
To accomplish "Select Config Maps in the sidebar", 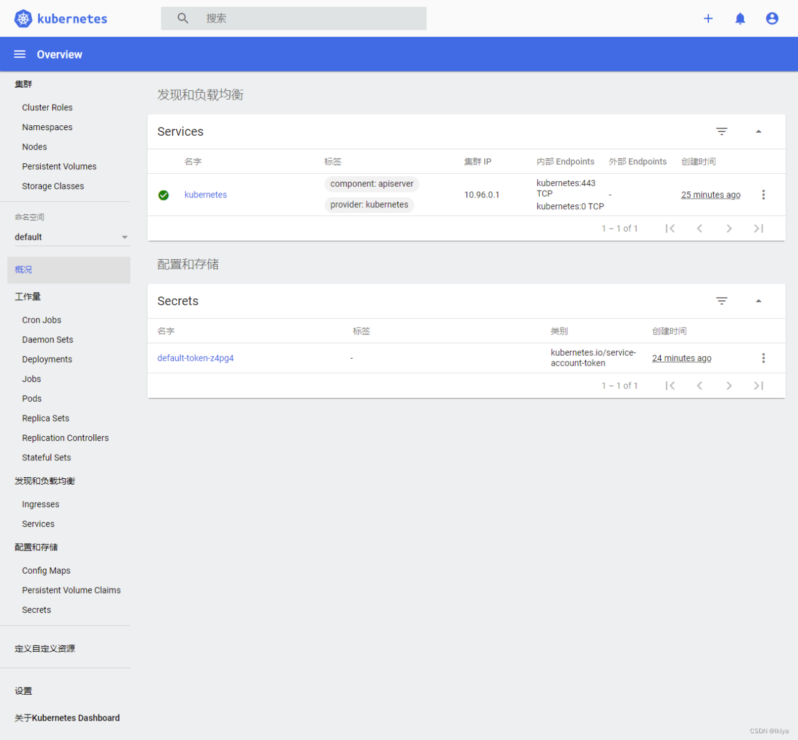I will (x=46, y=571).
